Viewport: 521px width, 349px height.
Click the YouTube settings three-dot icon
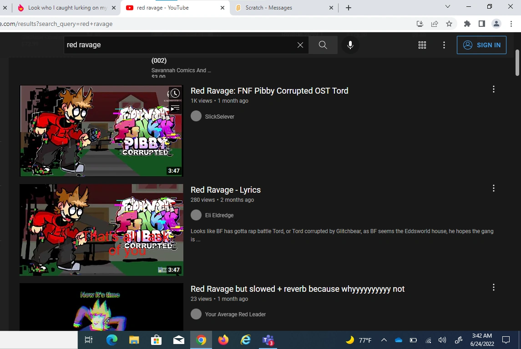pyautogui.click(x=444, y=45)
